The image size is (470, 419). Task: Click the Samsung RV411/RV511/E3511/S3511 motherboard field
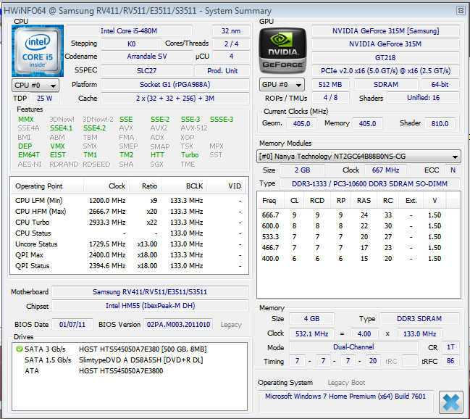(150, 291)
